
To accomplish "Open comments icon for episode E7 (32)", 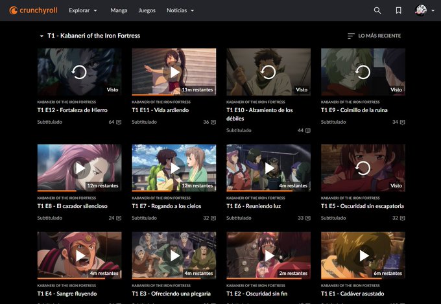I will pyautogui.click(x=213, y=218).
